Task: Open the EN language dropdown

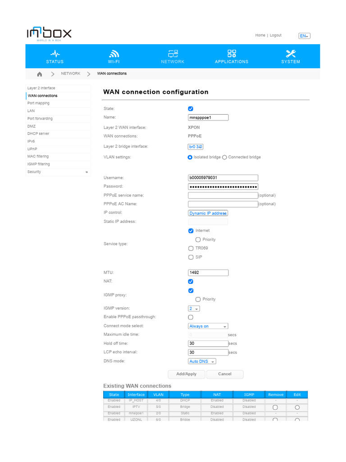Action: [304, 36]
